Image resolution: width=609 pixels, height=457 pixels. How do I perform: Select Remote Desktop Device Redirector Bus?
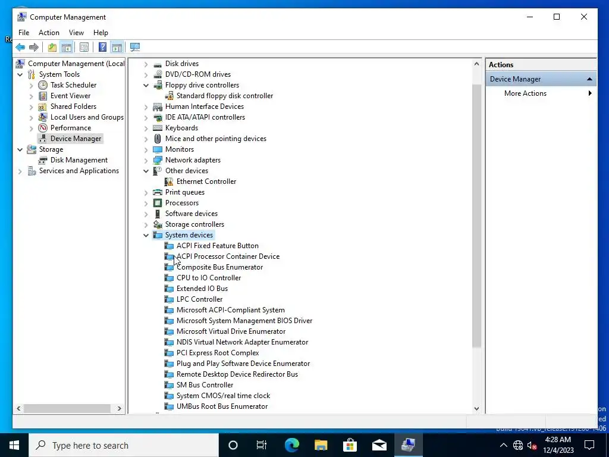click(x=237, y=374)
